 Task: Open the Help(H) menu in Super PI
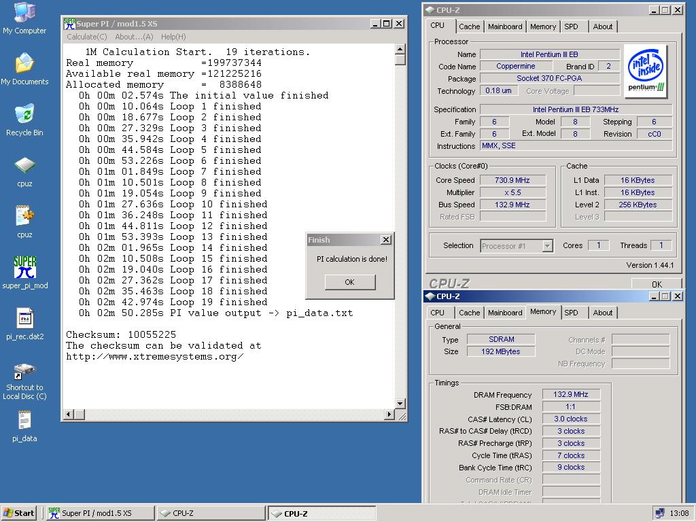(173, 37)
